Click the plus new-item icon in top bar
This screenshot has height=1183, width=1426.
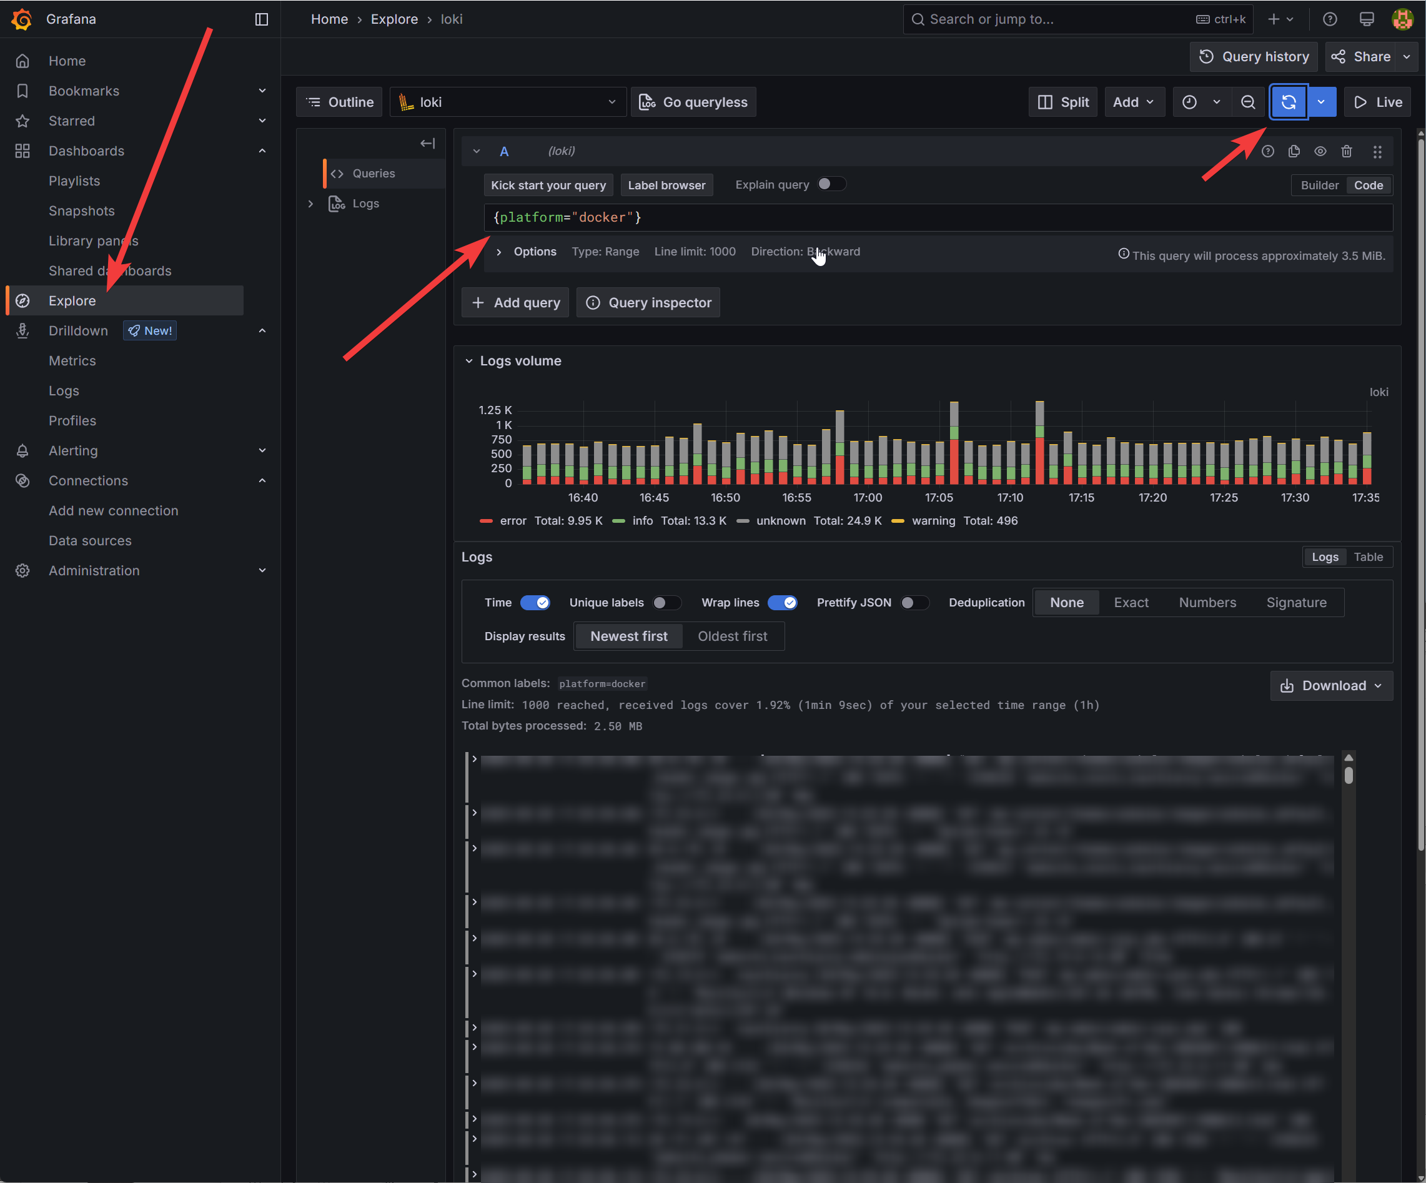[1274, 19]
